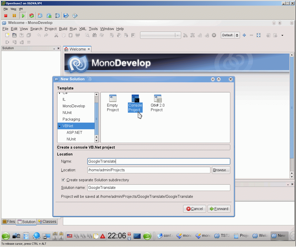Switch to the conf. taskbar window

(165, 236)
